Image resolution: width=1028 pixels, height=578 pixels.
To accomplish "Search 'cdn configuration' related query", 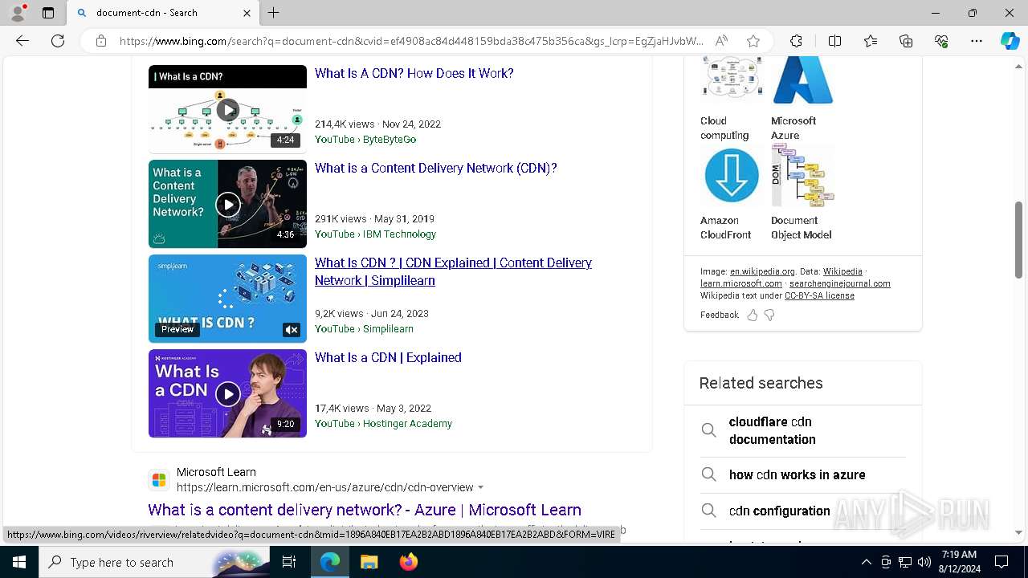I will pos(803,511).
